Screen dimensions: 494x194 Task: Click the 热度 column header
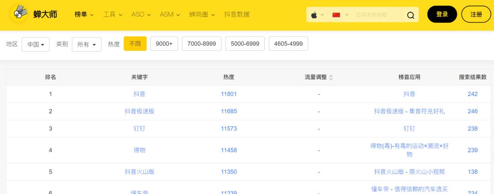(x=229, y=77)
